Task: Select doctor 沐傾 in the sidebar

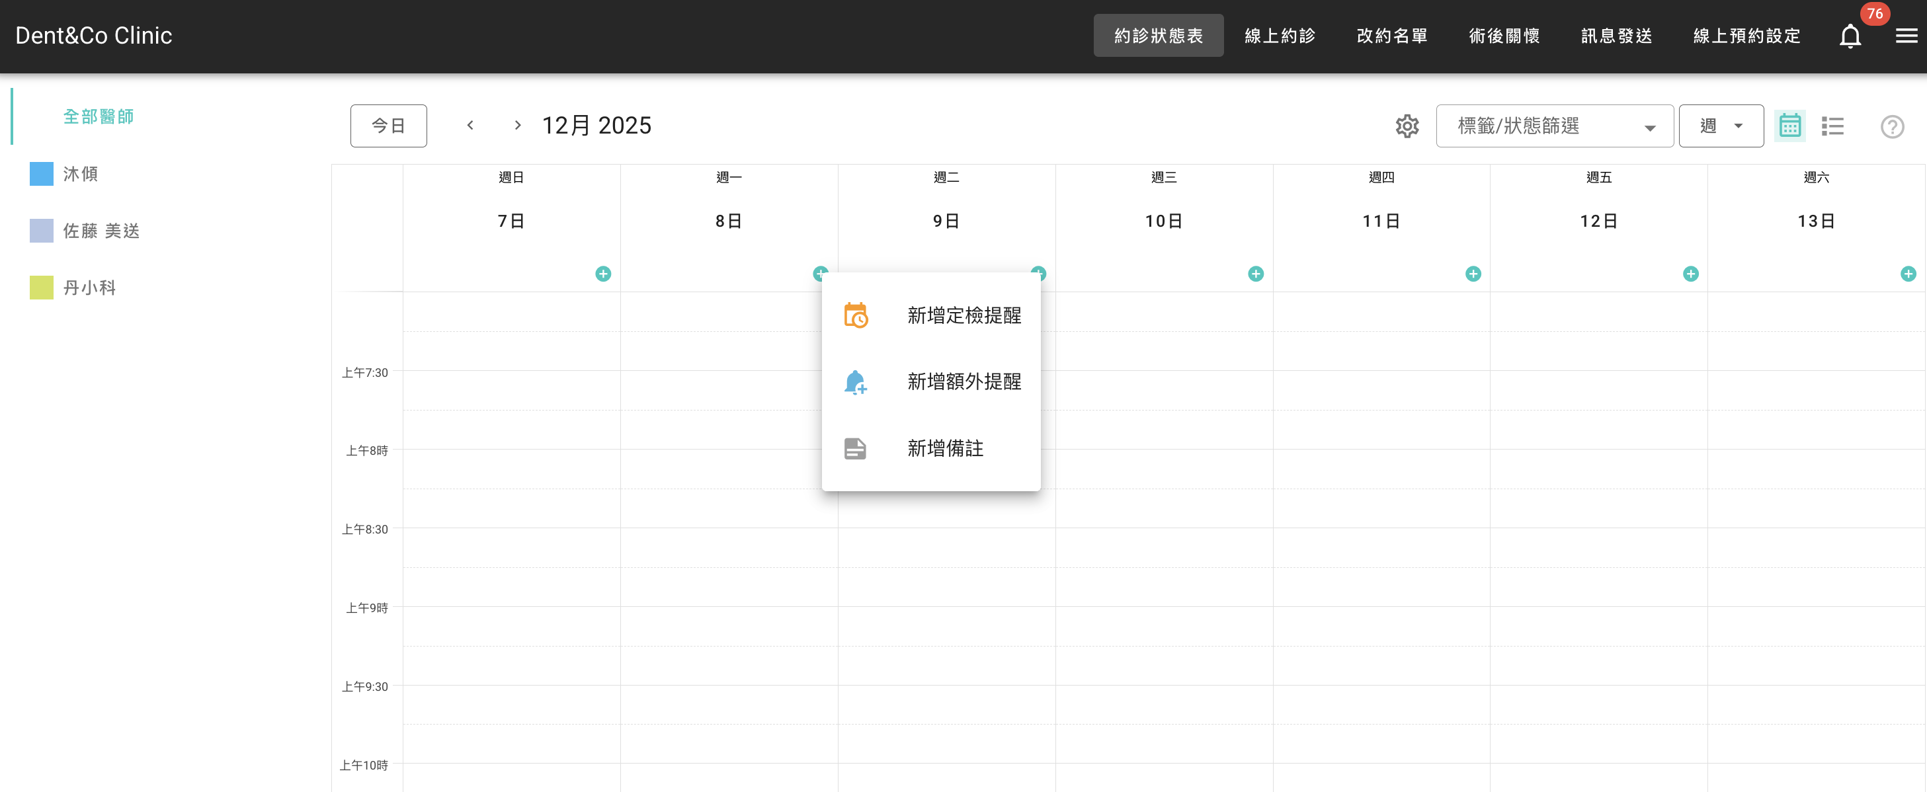Action: [82, 173]
